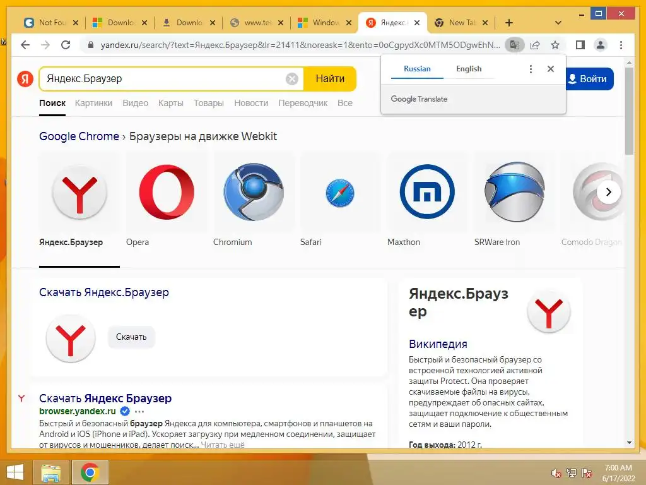
Task: Click the Скачать download button
Action: [x=131, y=337]
